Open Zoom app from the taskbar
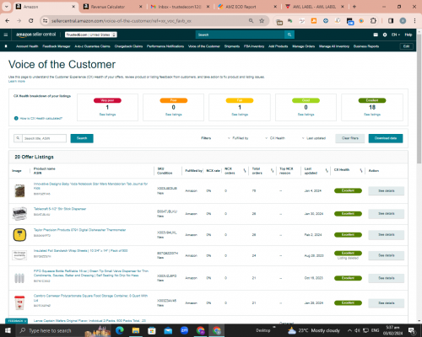 pos(184,330)
